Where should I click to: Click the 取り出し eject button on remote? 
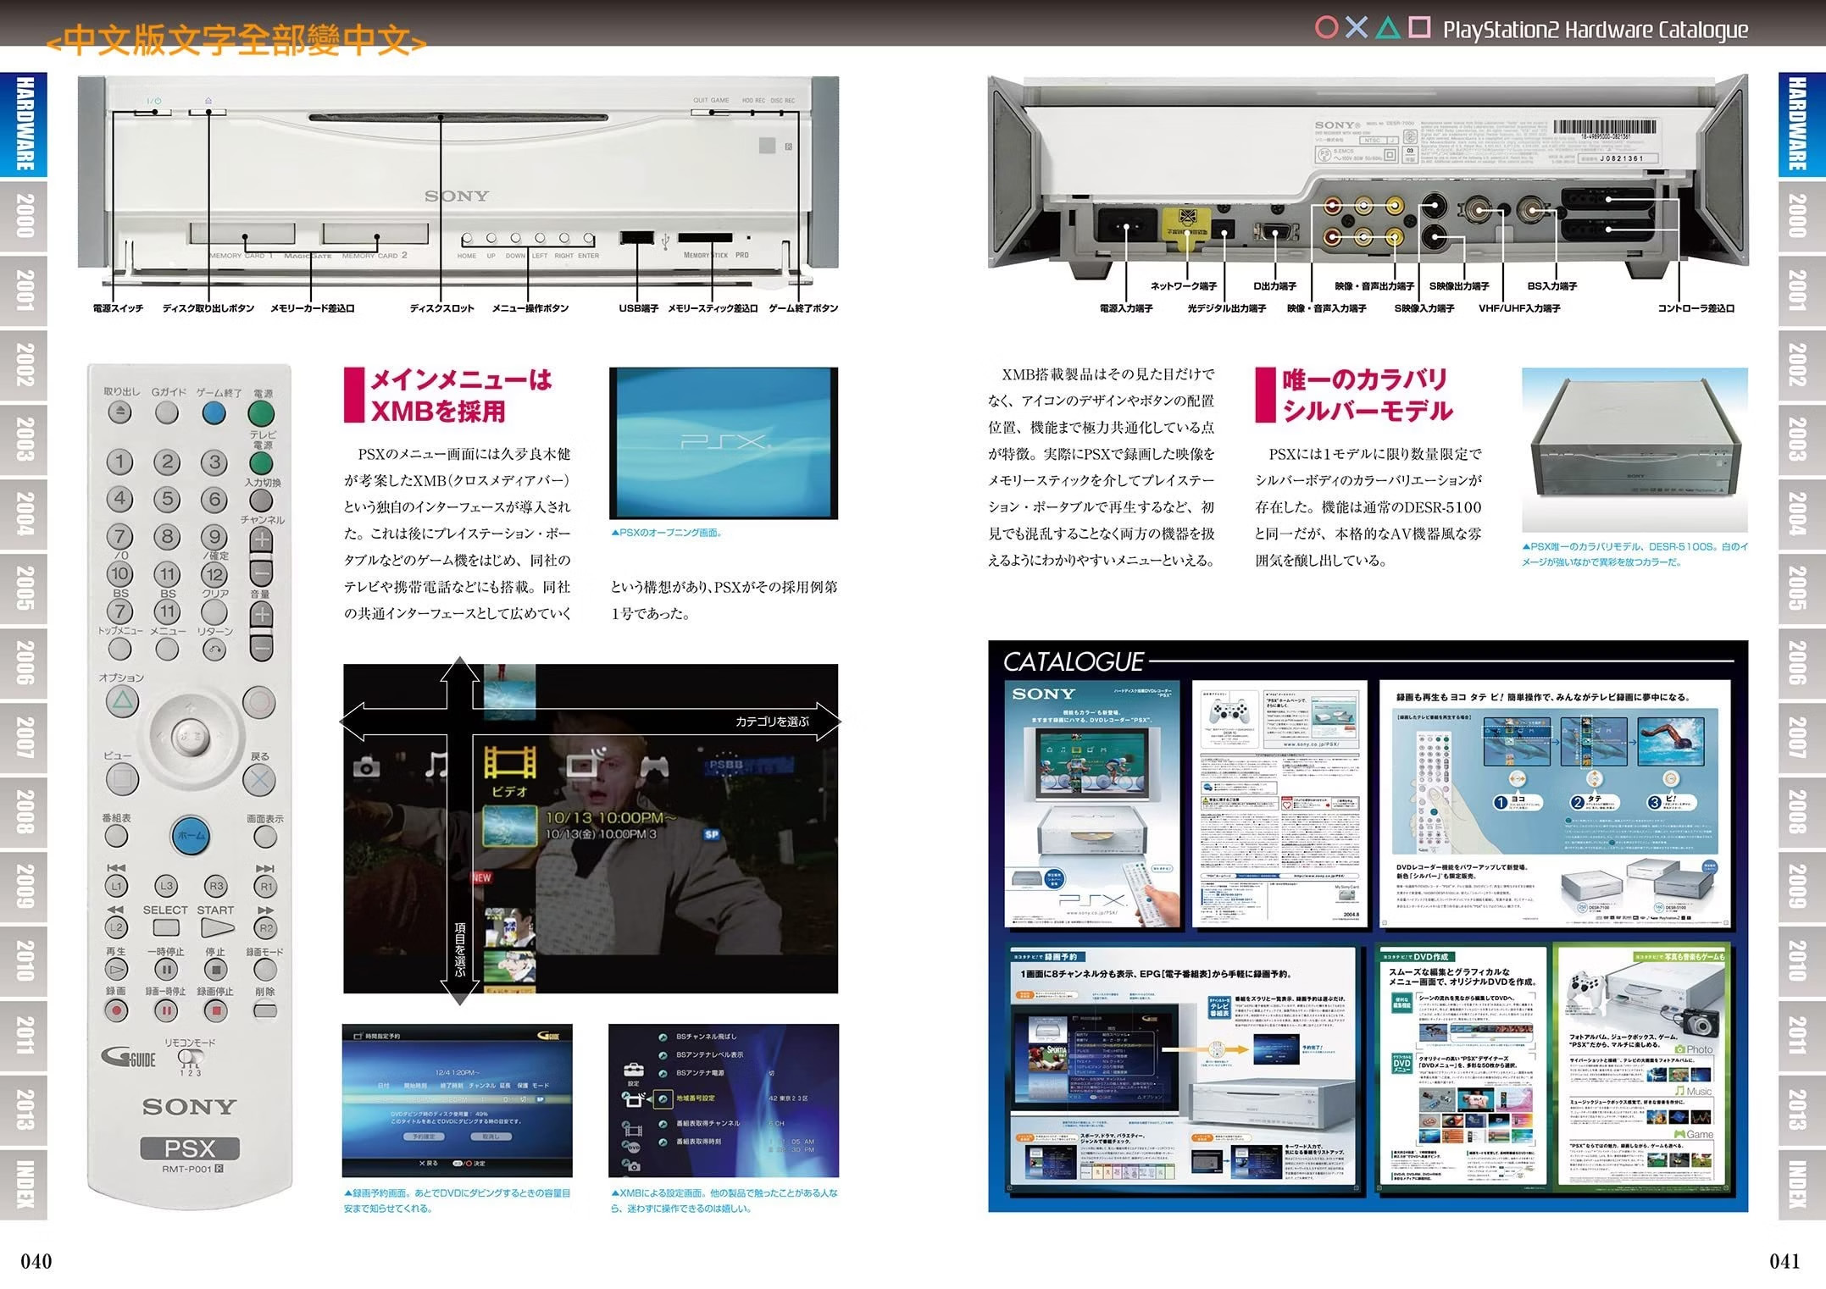click(119, 413)
